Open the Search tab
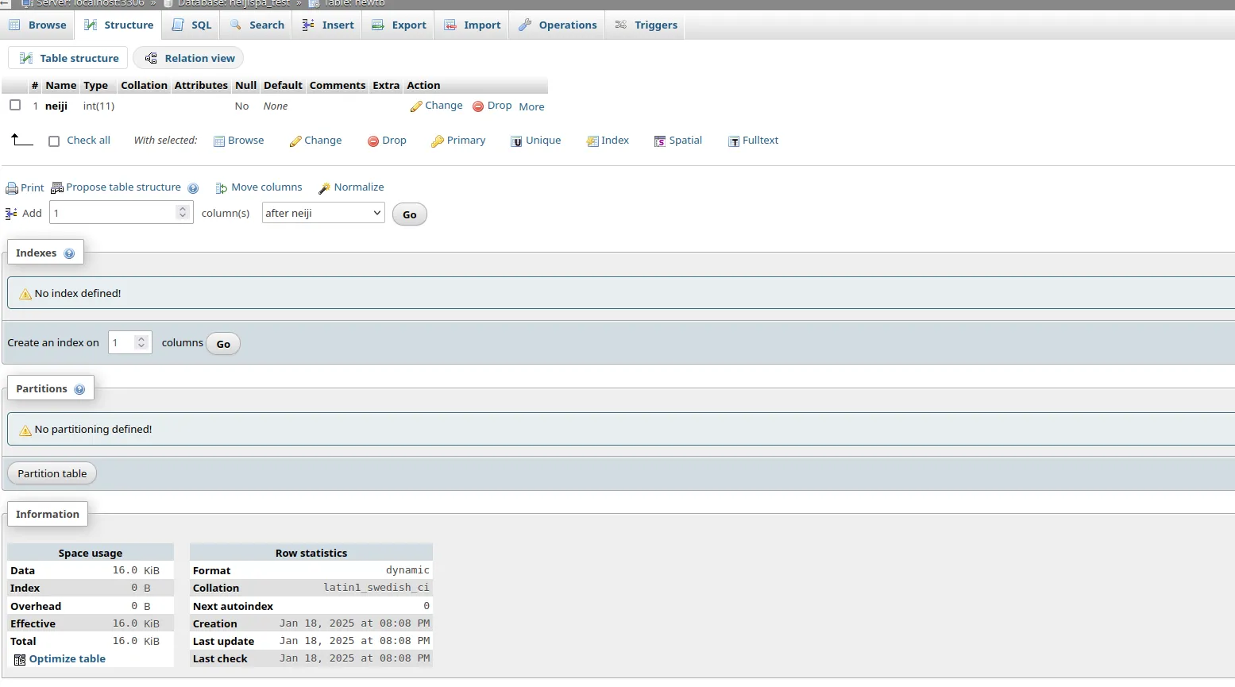 (257, 25)
